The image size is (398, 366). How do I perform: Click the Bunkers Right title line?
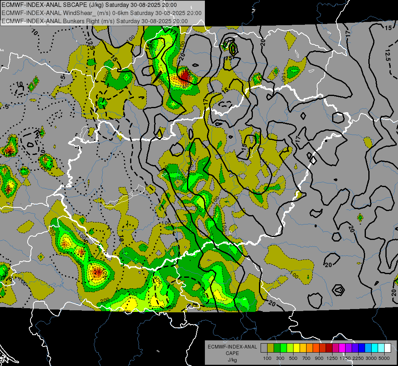(95, 21)
